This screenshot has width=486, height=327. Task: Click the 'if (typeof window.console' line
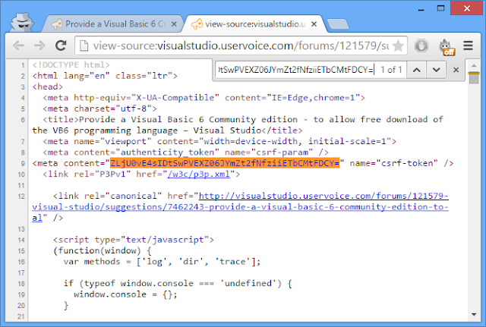pos(178,284)
